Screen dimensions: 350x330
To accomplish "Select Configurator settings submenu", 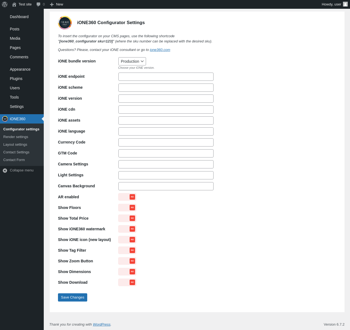I will point(21,129).
